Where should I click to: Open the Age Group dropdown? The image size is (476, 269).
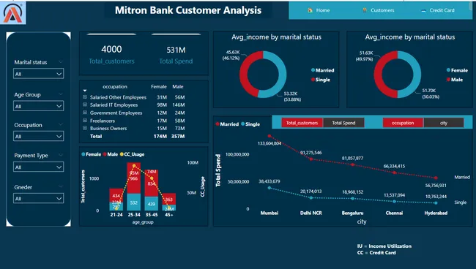pyautogui.click(x=39, y=106)
